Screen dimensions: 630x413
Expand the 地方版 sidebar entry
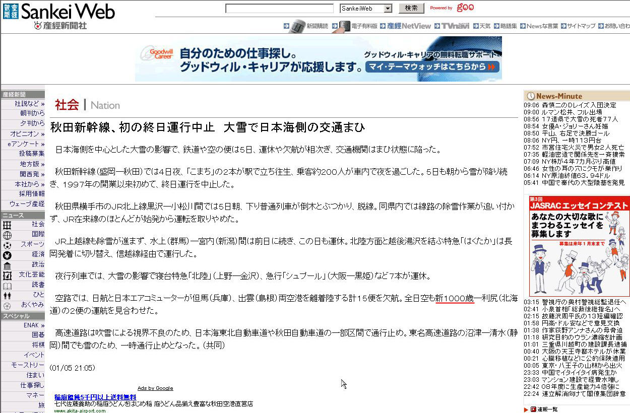coord(32,164)
